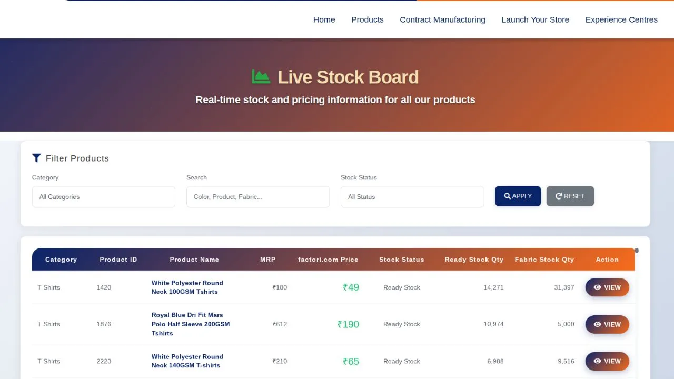The image size is (674, 379).
Task: Click the Ready Stock Qty column header
Action: [x=473, y=260]
